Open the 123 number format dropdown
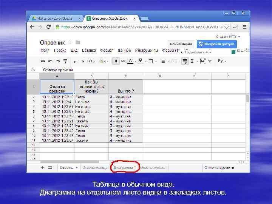 coord(91,61)
